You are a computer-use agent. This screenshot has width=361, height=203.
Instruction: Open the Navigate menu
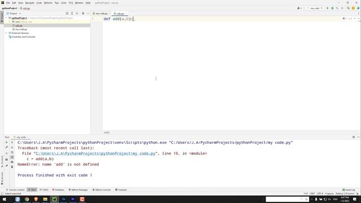30,3
